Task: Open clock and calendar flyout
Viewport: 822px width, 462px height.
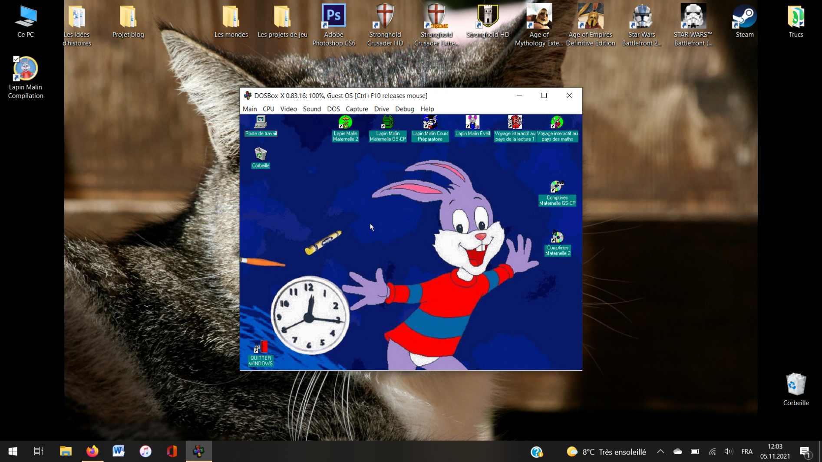Action: pyautogui.click(x=775, y=452)
